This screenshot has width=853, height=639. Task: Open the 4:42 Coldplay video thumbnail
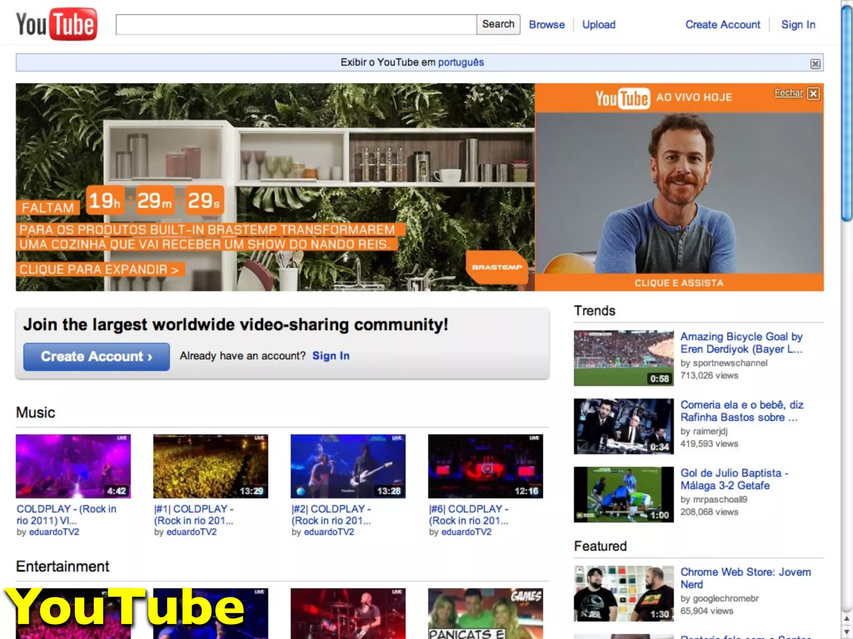coord(73,466)
